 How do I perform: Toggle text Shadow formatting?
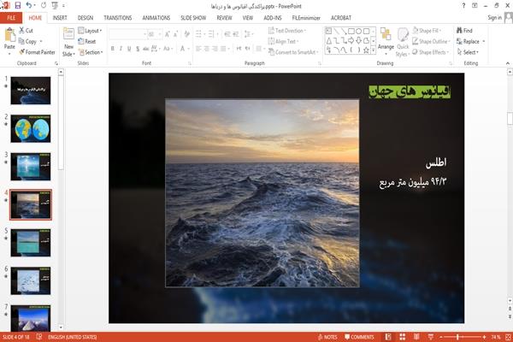point(138,49)
